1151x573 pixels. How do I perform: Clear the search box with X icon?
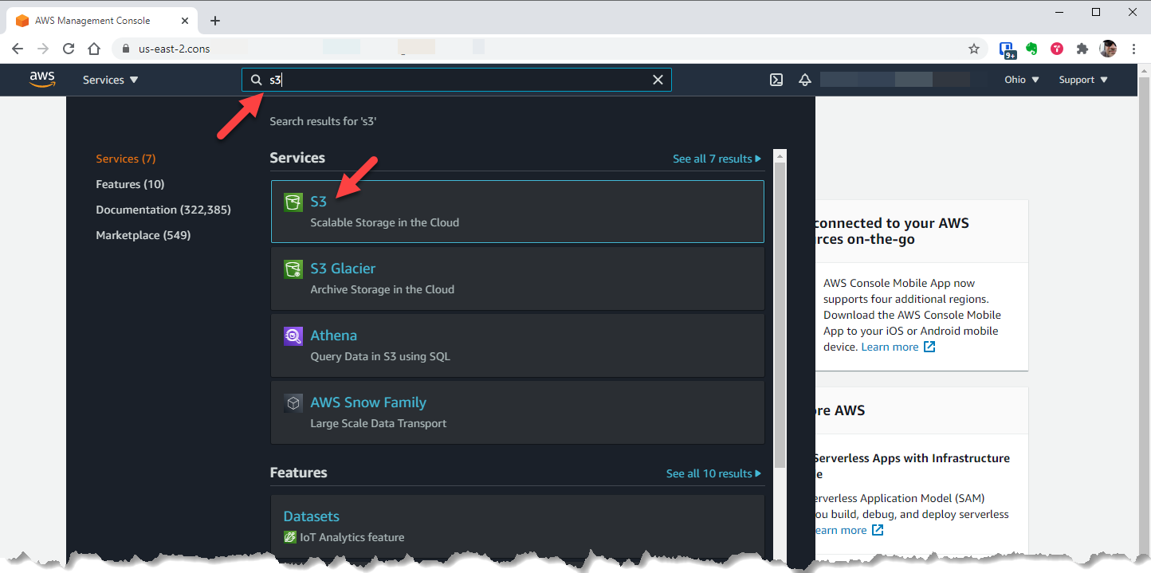tap(658, 80)
